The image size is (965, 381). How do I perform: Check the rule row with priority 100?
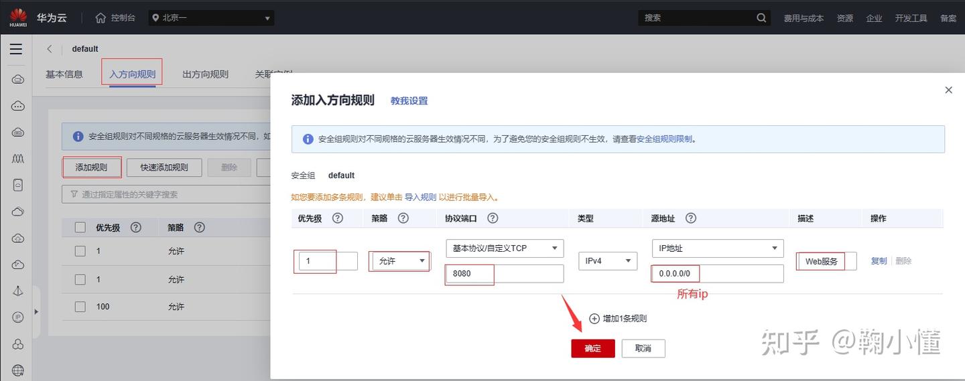(x=80, y=307)
